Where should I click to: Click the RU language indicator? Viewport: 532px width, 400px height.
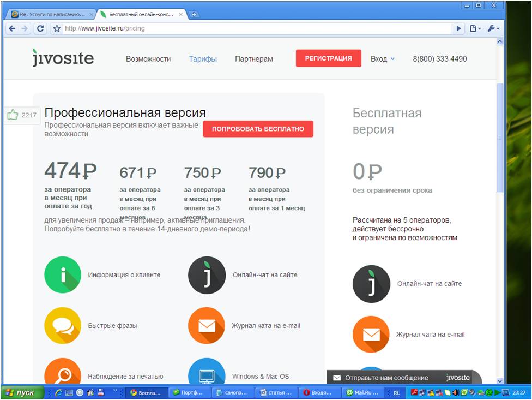[x=396, y=393]
